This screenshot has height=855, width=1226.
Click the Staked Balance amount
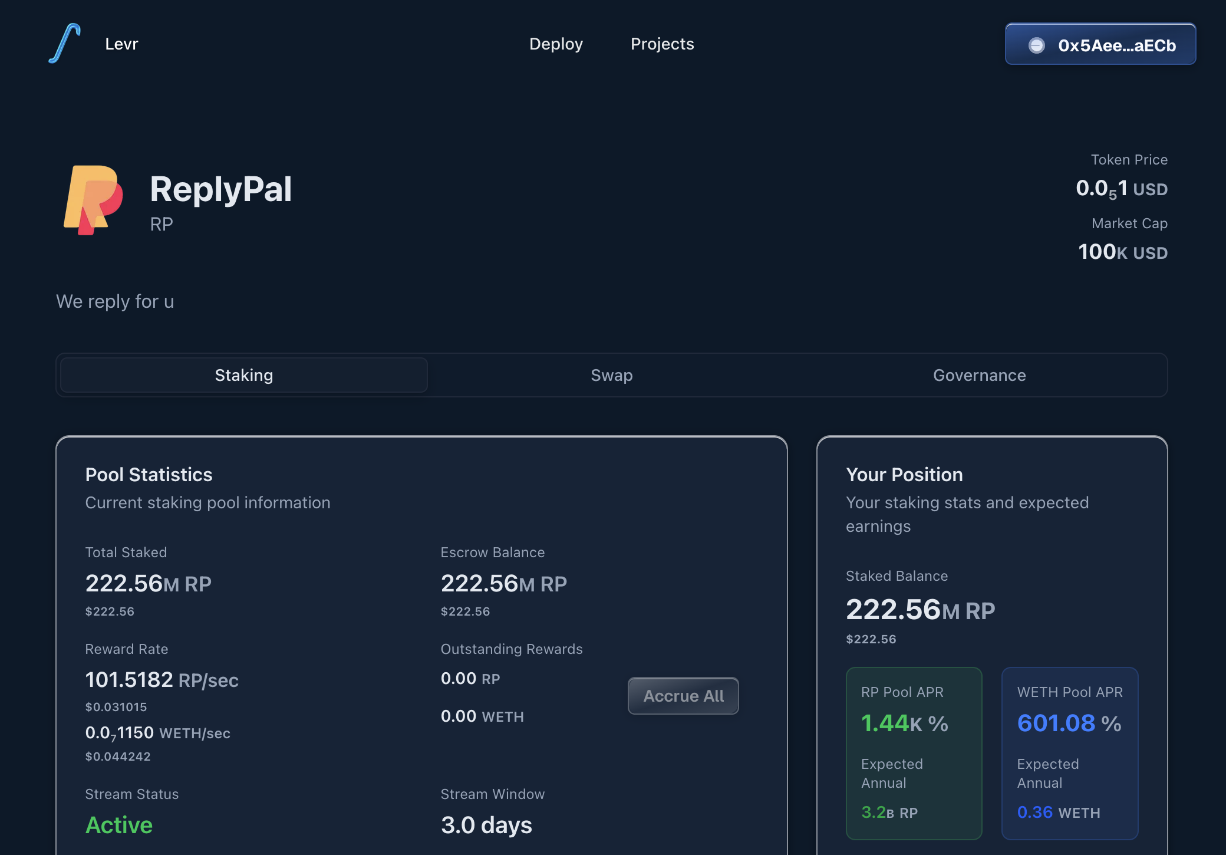919,610
